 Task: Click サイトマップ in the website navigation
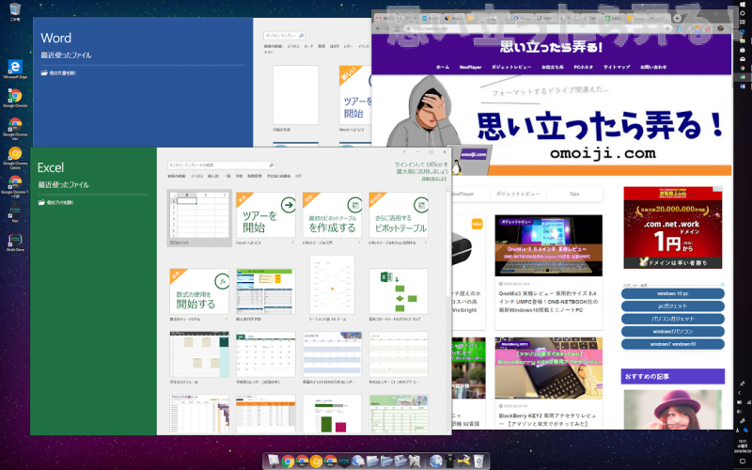pos(617,67)
